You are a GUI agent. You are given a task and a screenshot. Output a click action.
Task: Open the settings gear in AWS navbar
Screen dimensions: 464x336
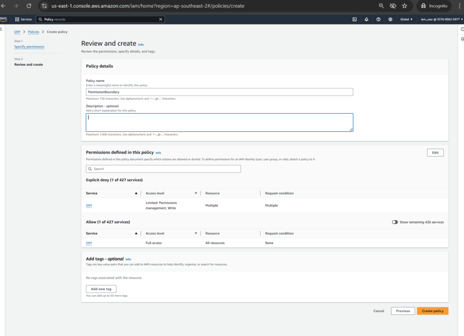pos(390,19)
